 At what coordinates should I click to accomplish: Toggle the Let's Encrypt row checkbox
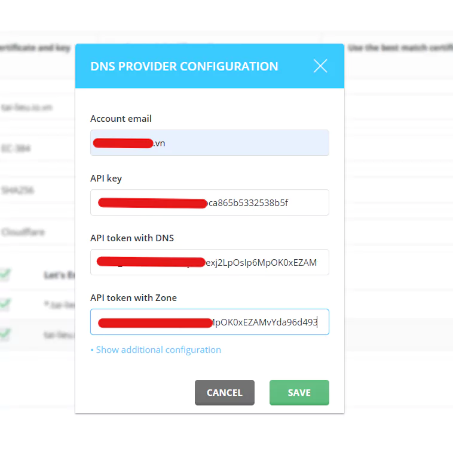tap(5, 275)
